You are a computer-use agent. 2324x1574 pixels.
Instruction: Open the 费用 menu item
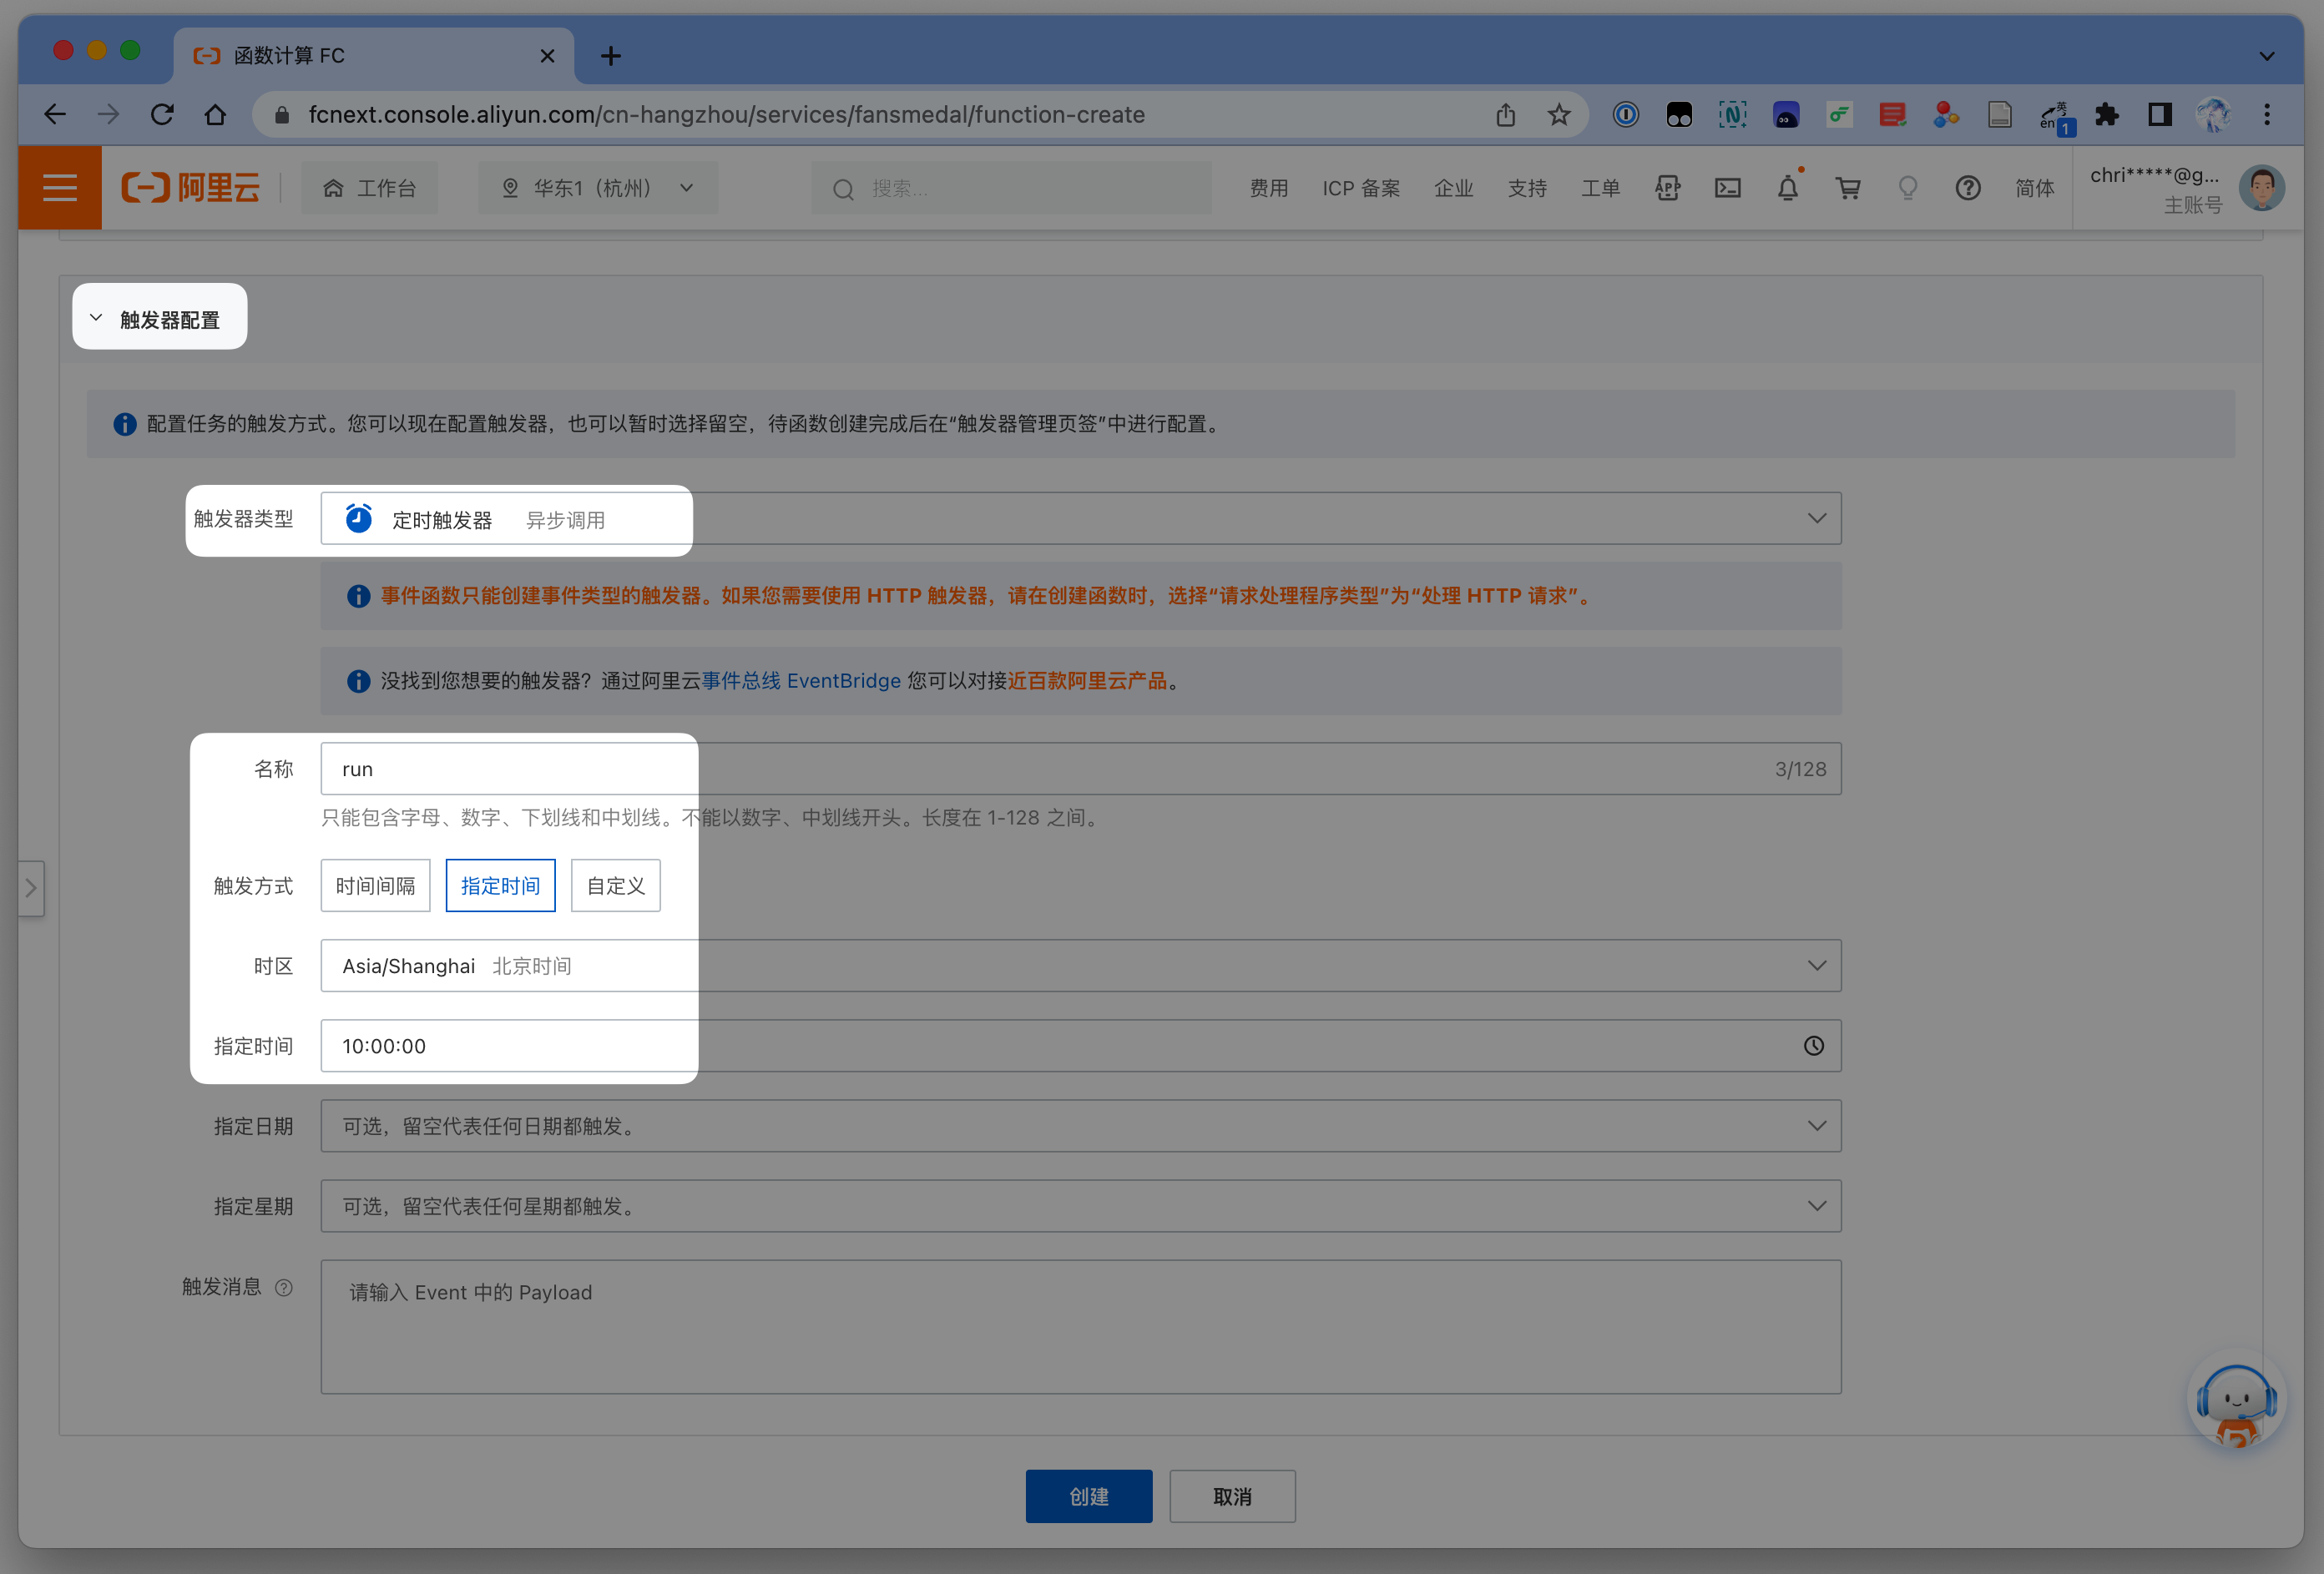(1268, 188)
